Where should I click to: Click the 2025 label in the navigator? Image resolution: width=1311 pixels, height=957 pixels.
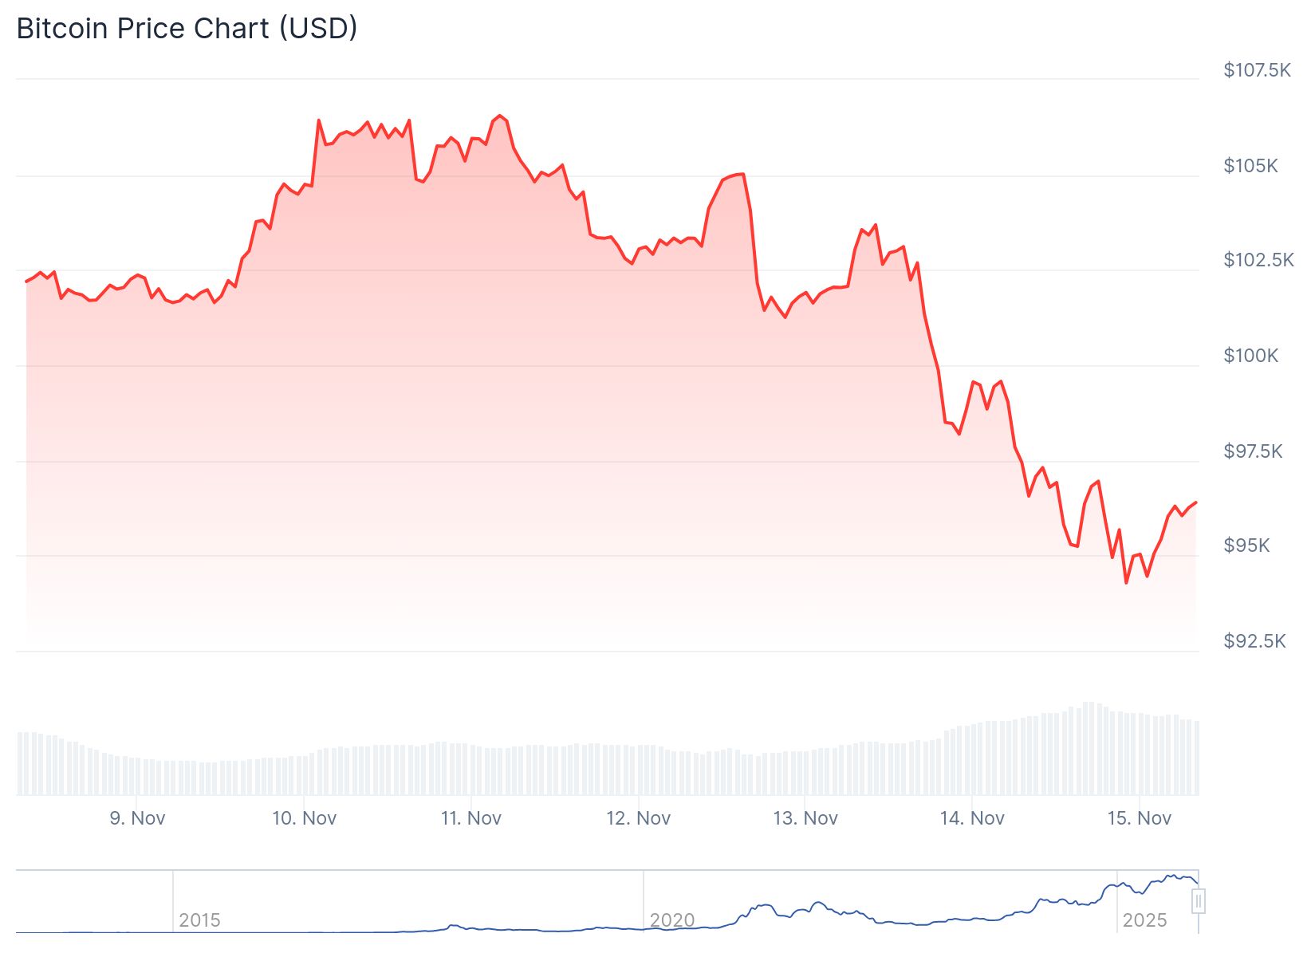[x=1144, y=920]
